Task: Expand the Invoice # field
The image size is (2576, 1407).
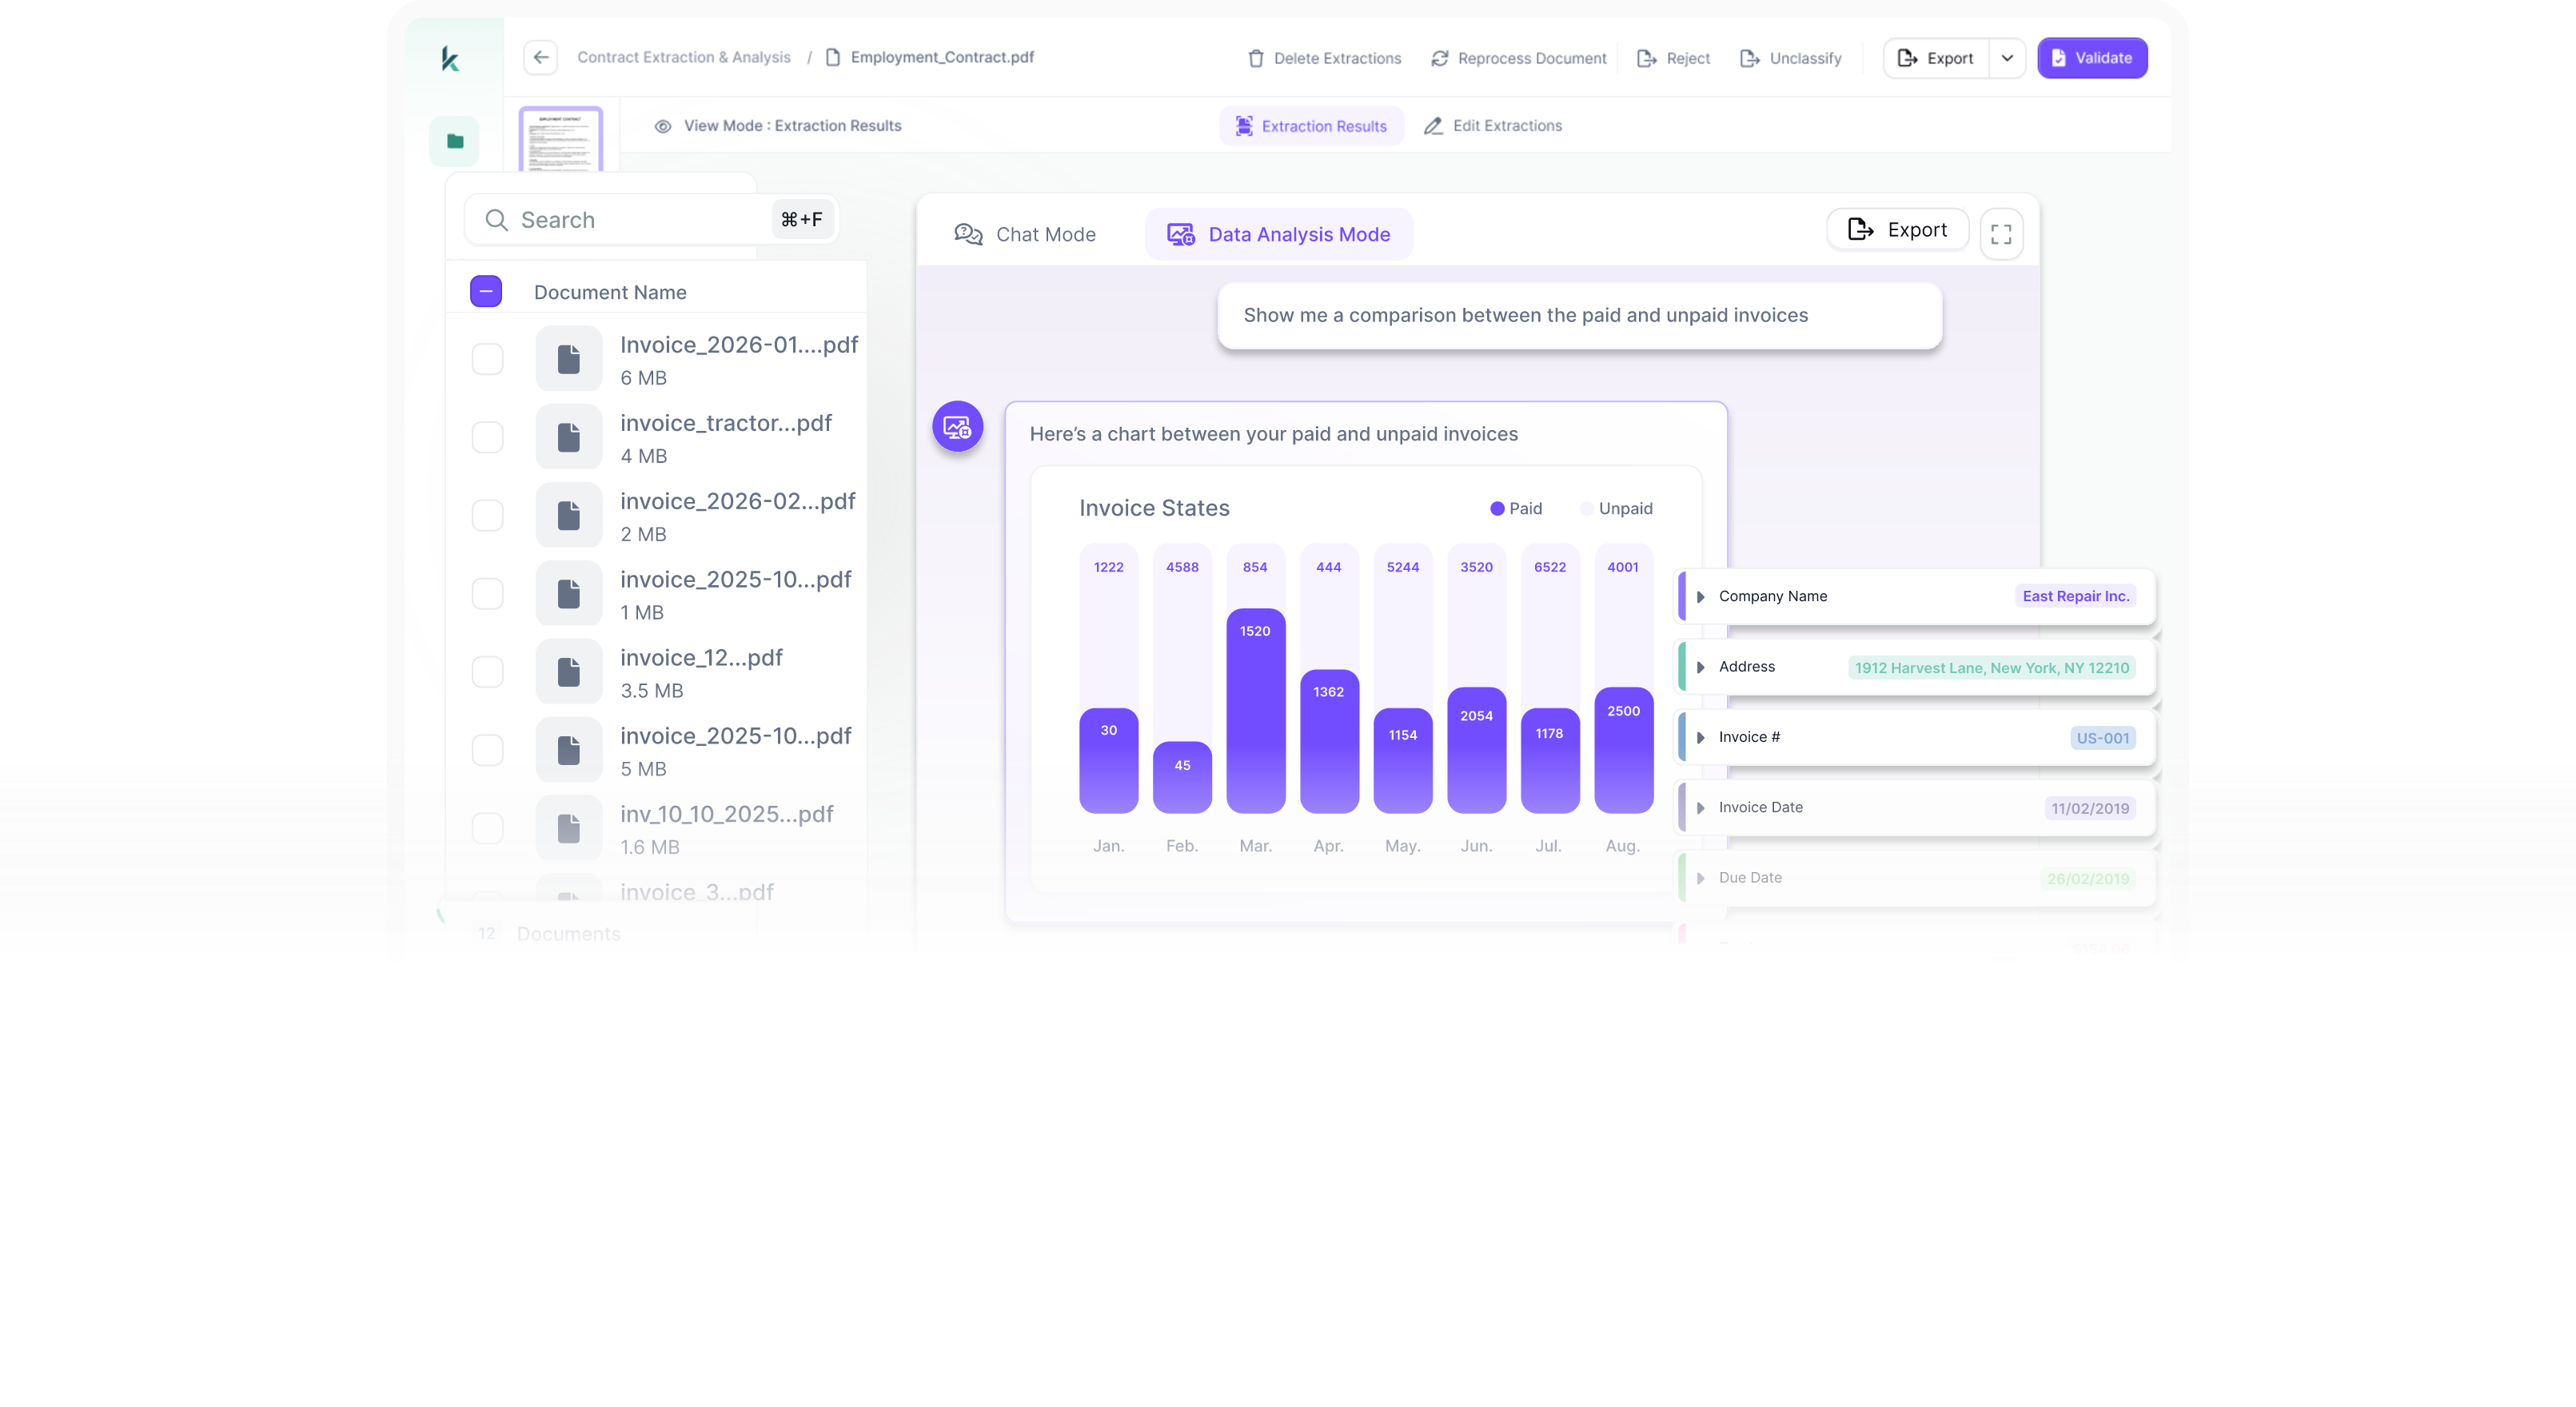Action: [1700, 738]
